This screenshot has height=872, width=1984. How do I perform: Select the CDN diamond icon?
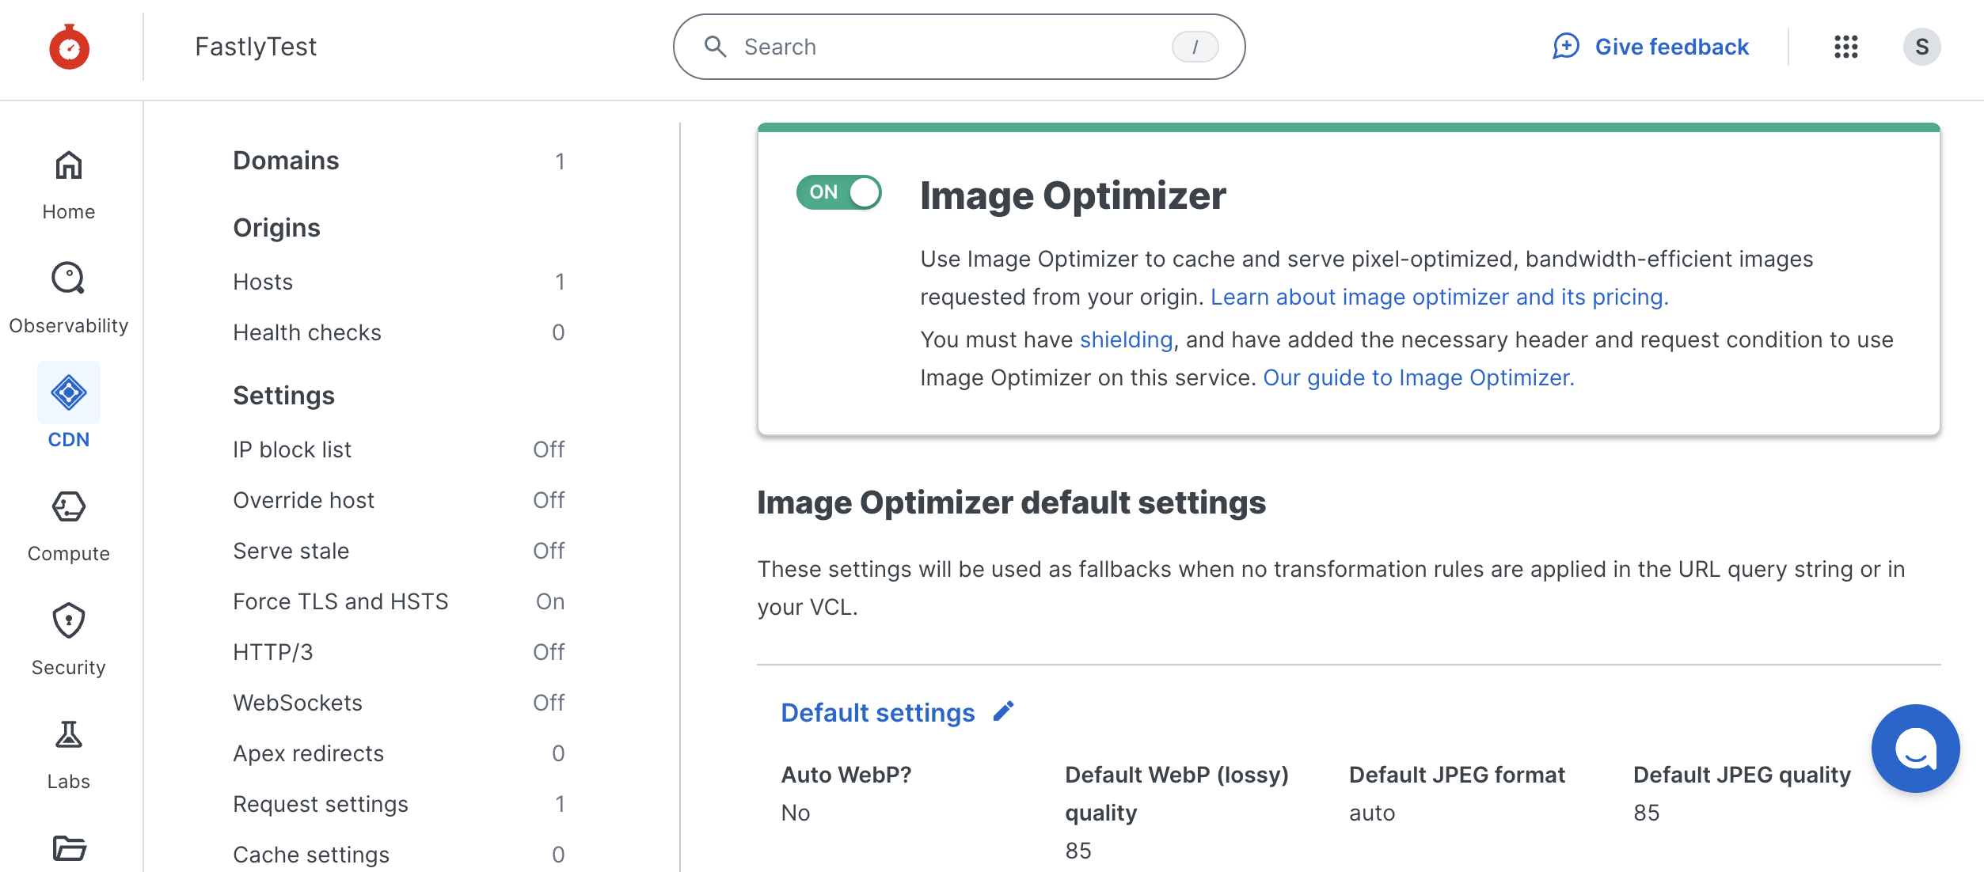coord(69,392)
